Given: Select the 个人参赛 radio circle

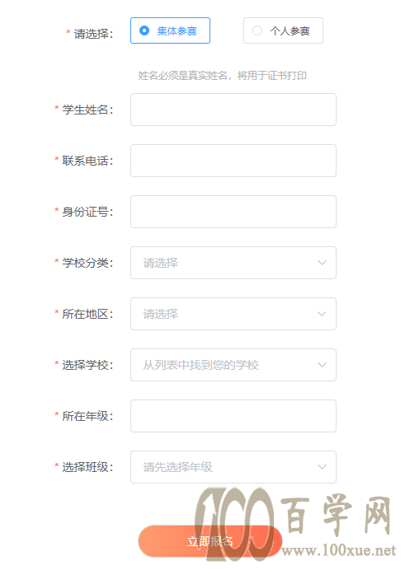Looking at the screenshot, I should click(x=257, y=30).
